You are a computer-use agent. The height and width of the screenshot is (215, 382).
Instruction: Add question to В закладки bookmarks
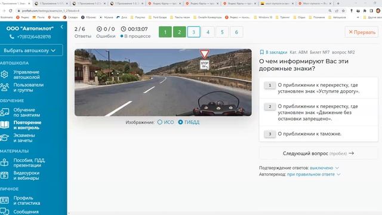pos(273,52)
